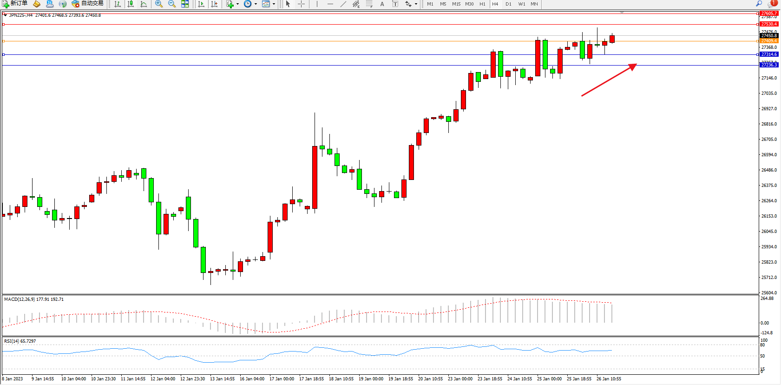Toggle AutoTrading (自动交易) button
The height and width of the screenshot is (385, 781).
tap(87, 4)
